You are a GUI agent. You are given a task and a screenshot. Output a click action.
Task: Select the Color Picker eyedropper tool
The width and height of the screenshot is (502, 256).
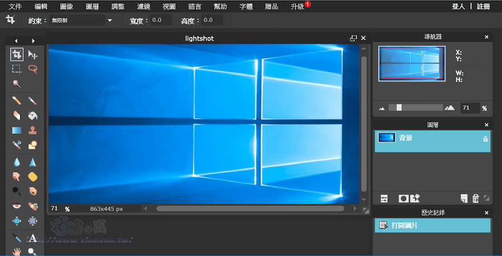coord(17,238)
